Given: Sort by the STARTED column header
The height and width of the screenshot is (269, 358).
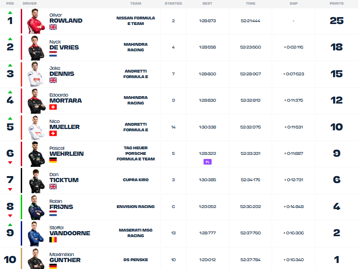Looking at the screenshot, I should tap(173, 3).
